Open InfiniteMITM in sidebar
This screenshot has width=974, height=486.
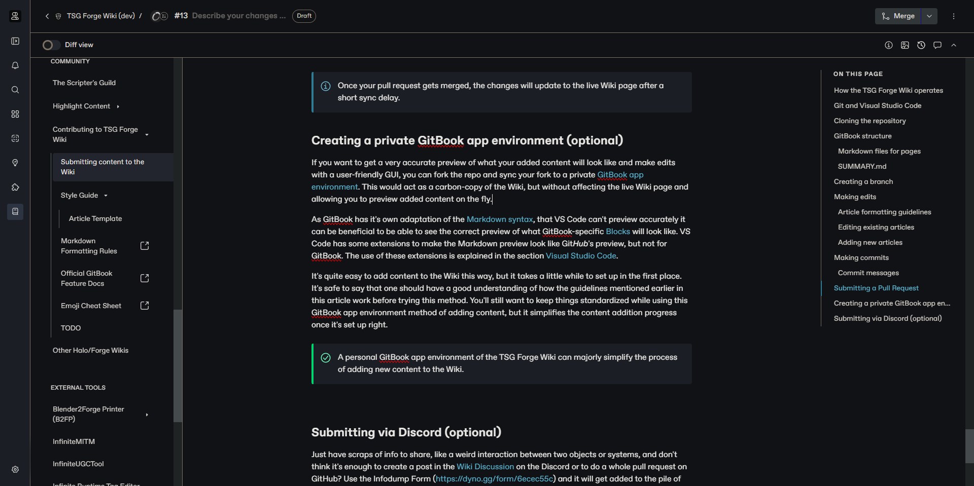74,442
